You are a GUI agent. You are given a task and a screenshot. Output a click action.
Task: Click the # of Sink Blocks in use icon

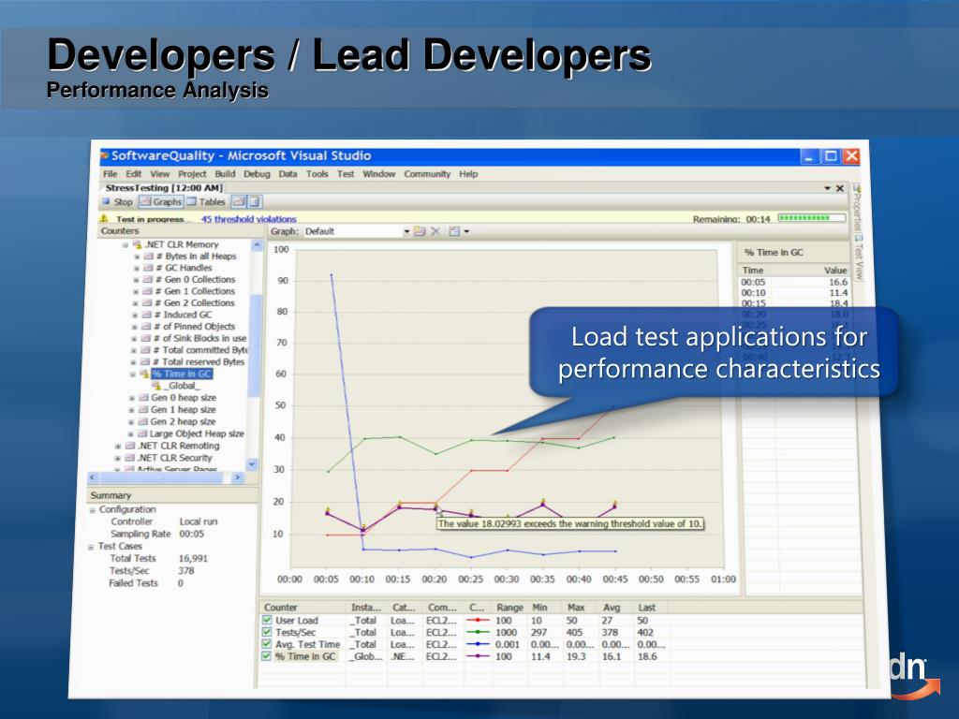click(x=146, y=338)
